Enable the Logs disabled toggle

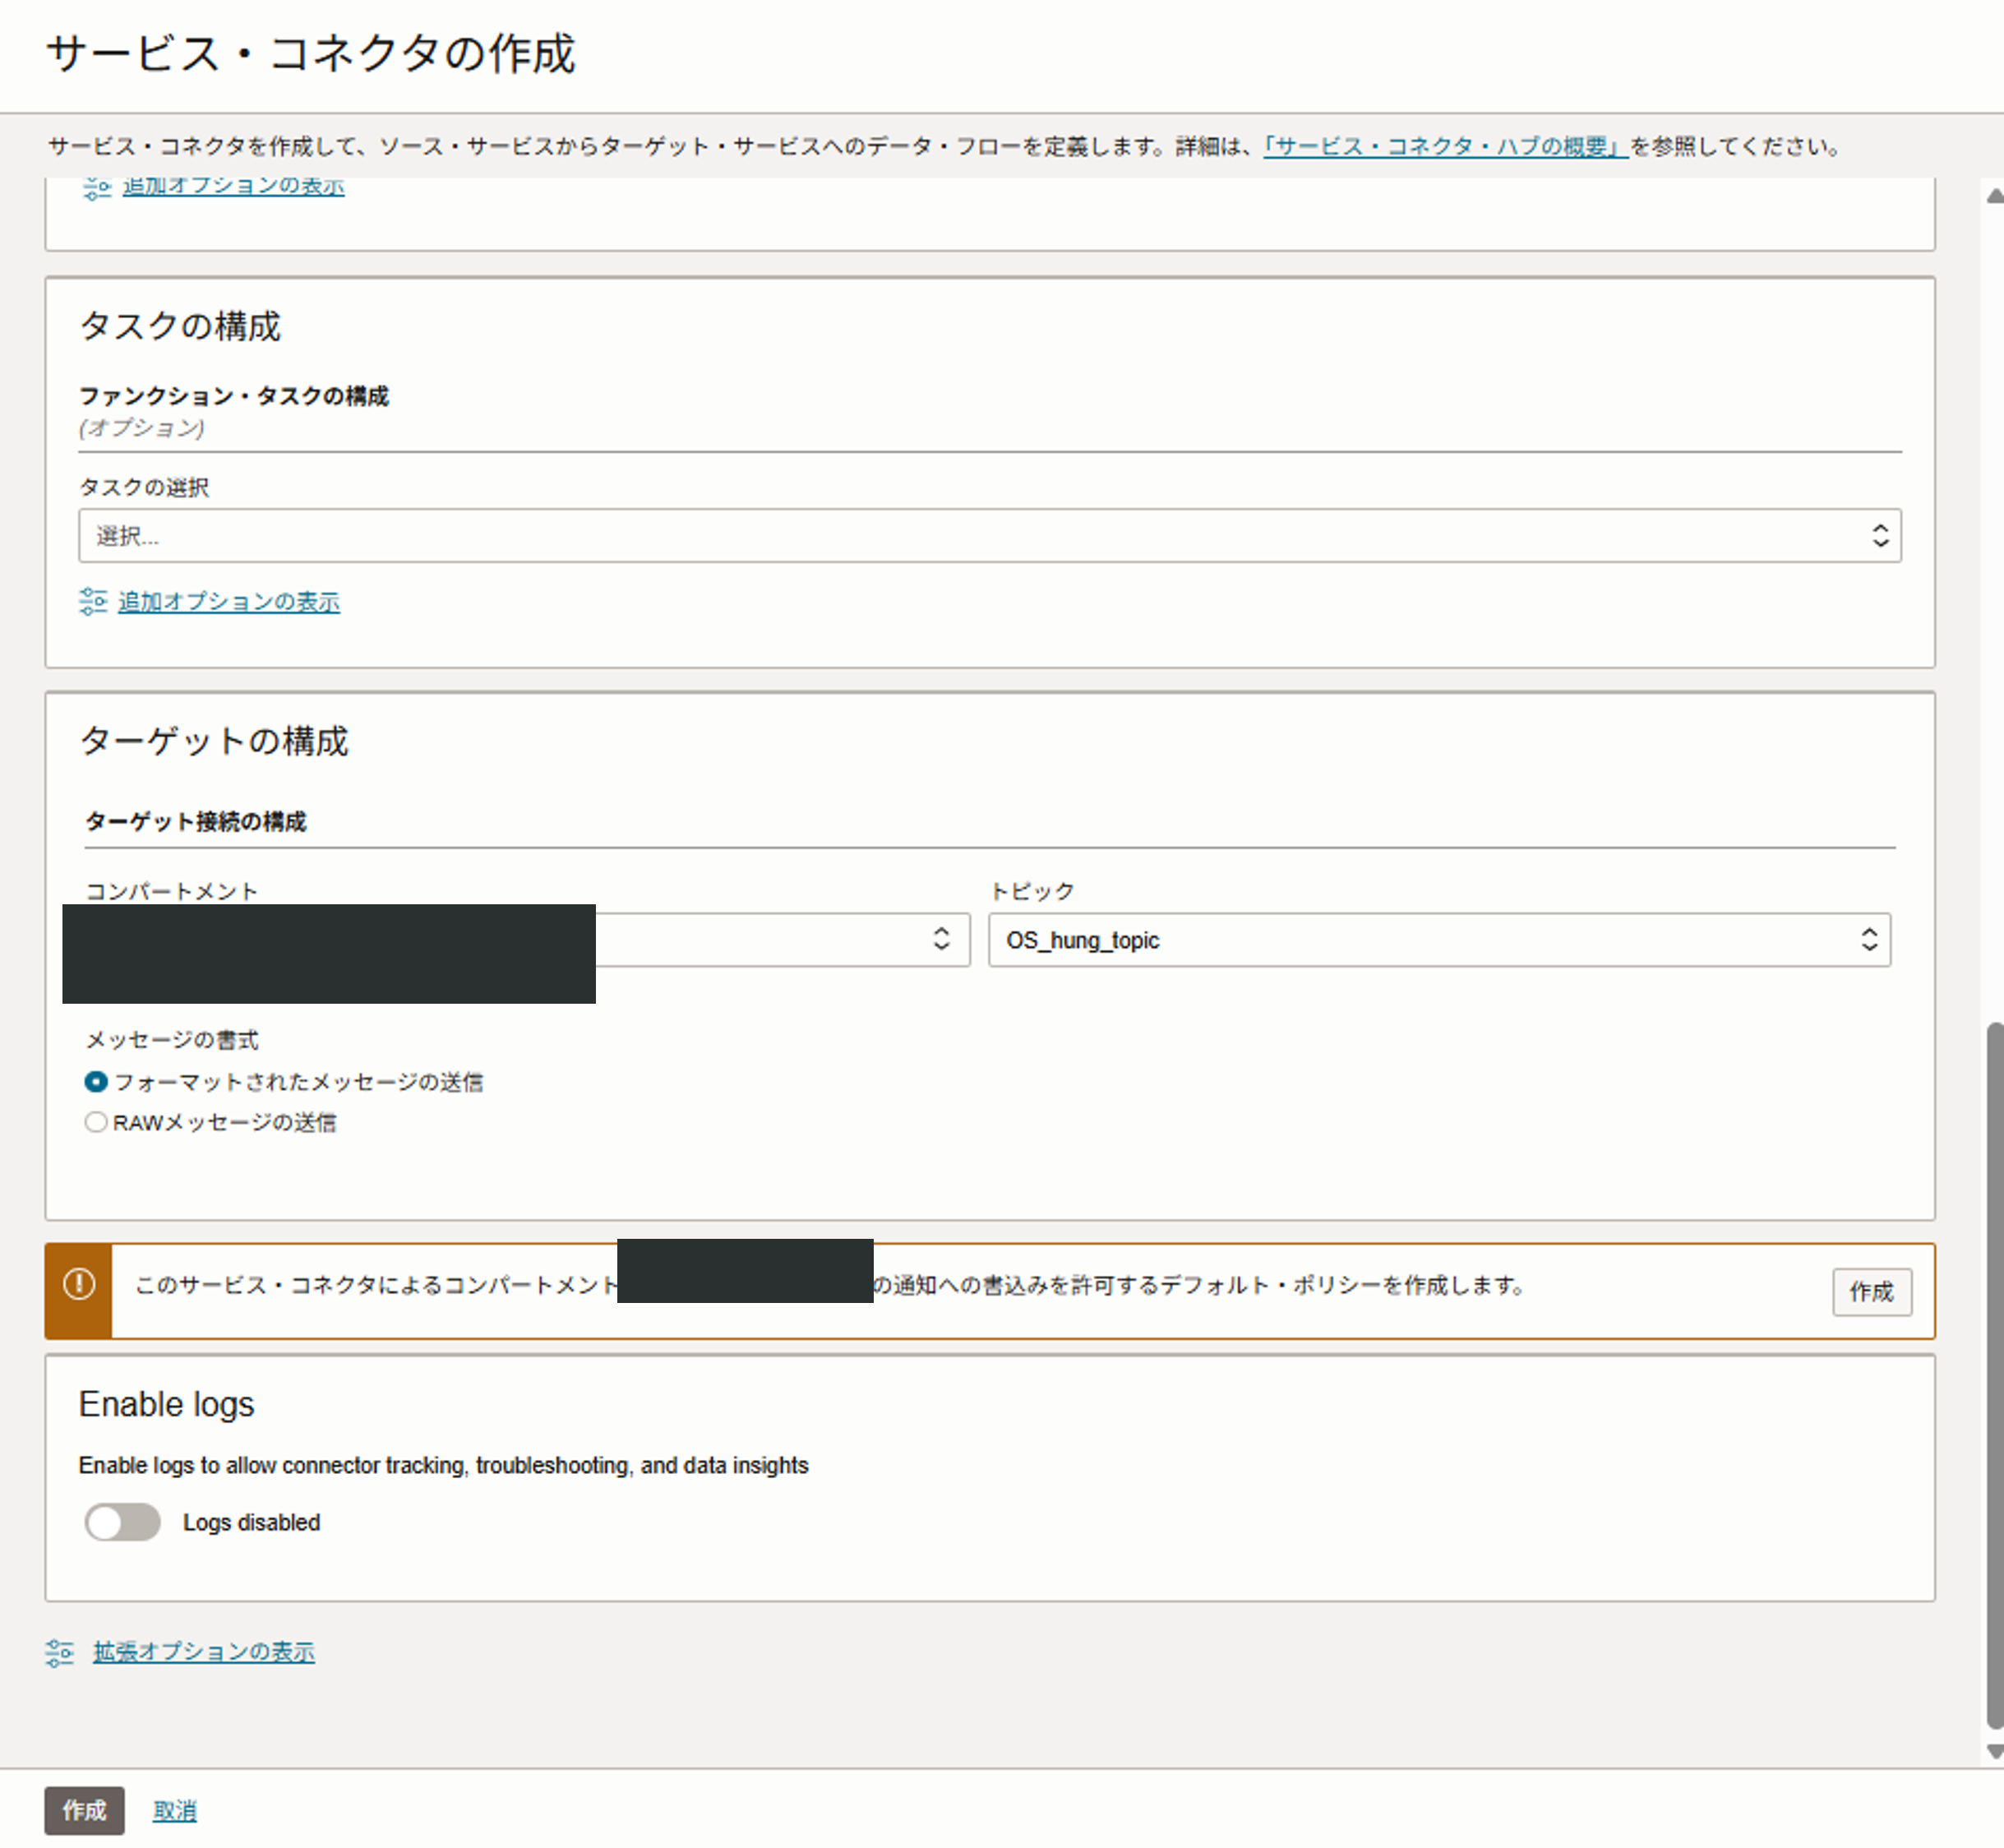coord(123,1522)
